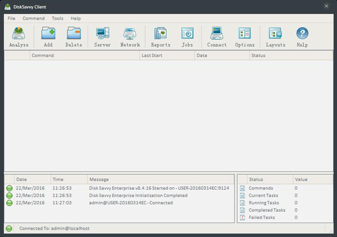Click the Commands row icon in status panel

(x=243, y=188)
